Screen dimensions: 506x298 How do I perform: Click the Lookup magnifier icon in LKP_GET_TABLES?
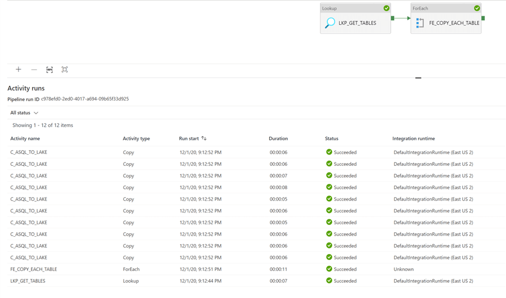click(x=330, y=23)
